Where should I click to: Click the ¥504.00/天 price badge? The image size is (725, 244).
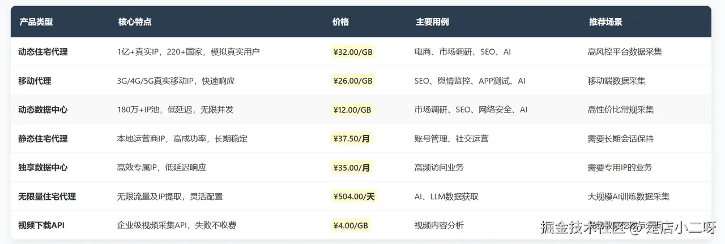[x=355, y=197]
